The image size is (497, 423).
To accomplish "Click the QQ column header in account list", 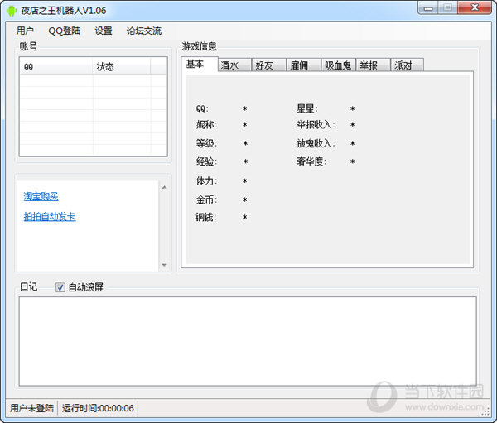I will [x=56, y=66].
